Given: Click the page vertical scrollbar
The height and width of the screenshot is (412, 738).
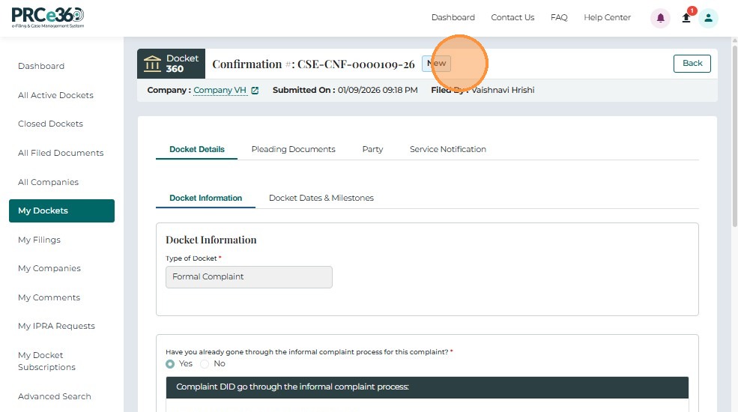Looking at the screenshot, I should click(734, 135).
